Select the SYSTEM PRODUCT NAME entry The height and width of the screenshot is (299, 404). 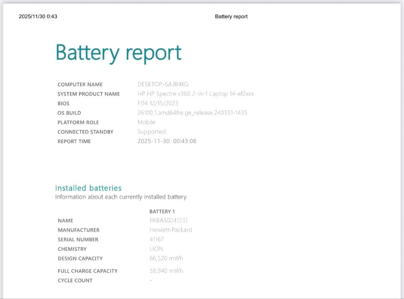tap(89, 94)
